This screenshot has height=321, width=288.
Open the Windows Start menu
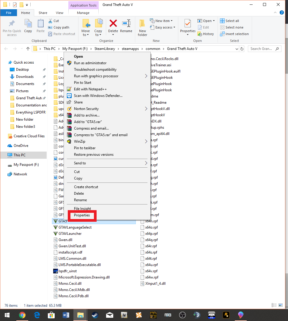[7, 315]
